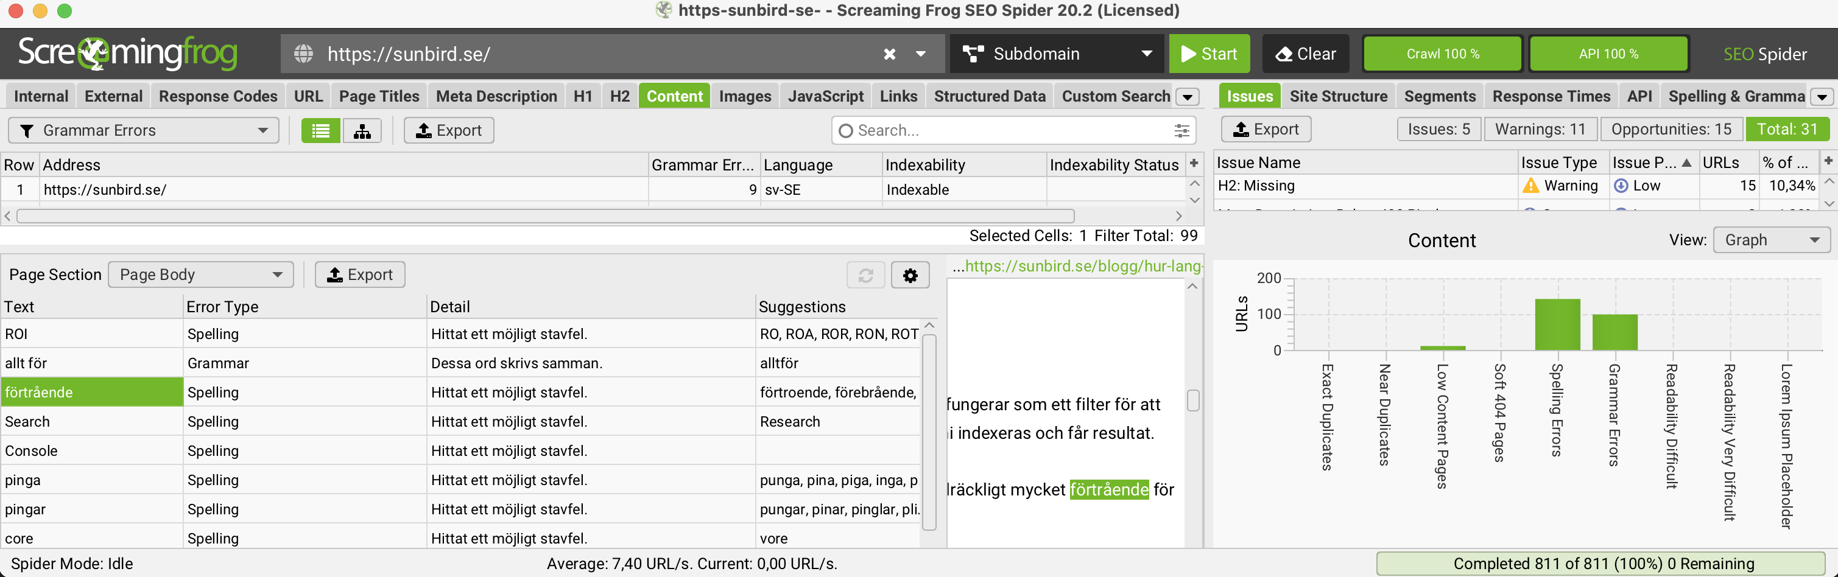Viewport: 1838px width, 577px height.
Task: Select the Images tab
Action: pyautogui.click(x=745, y=96)
